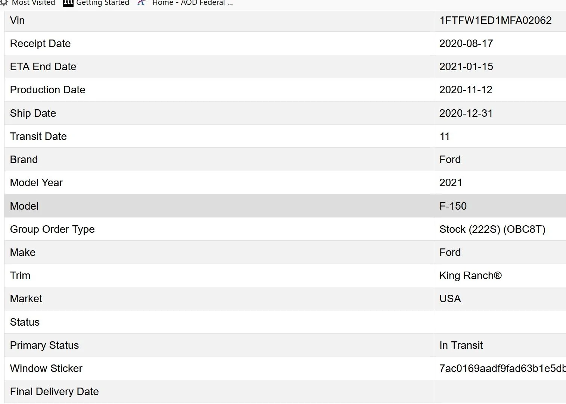
Task: Open the Most Visited bookmarks folder label
Action: point(33,3)
